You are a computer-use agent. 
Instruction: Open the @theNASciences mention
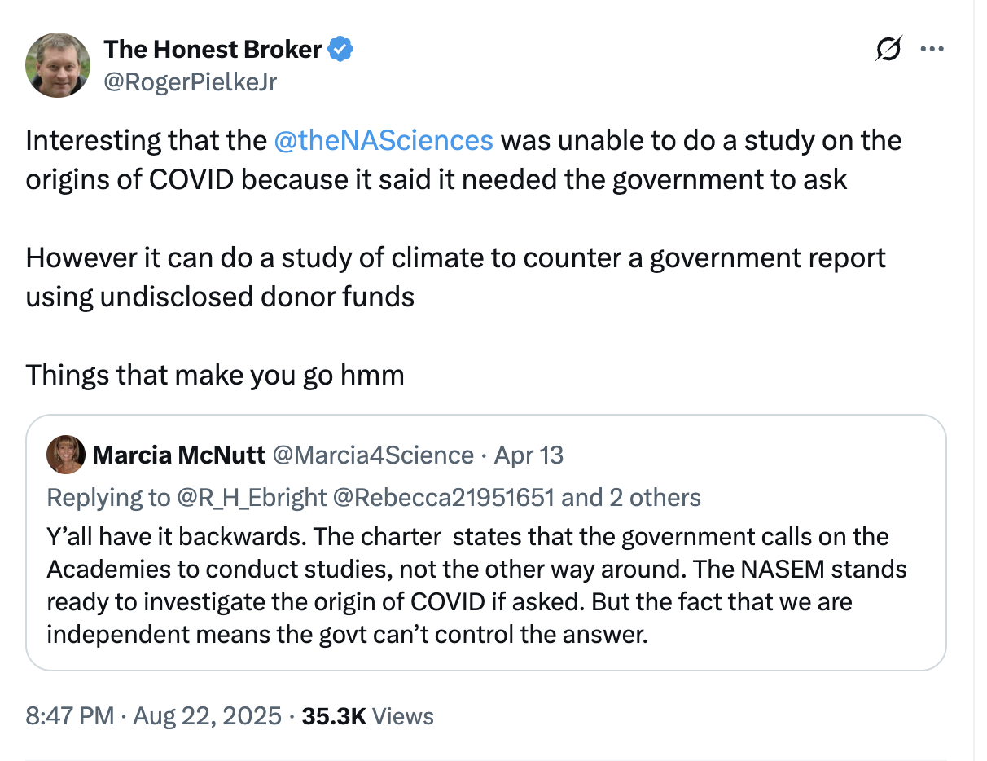click(384, 140)
